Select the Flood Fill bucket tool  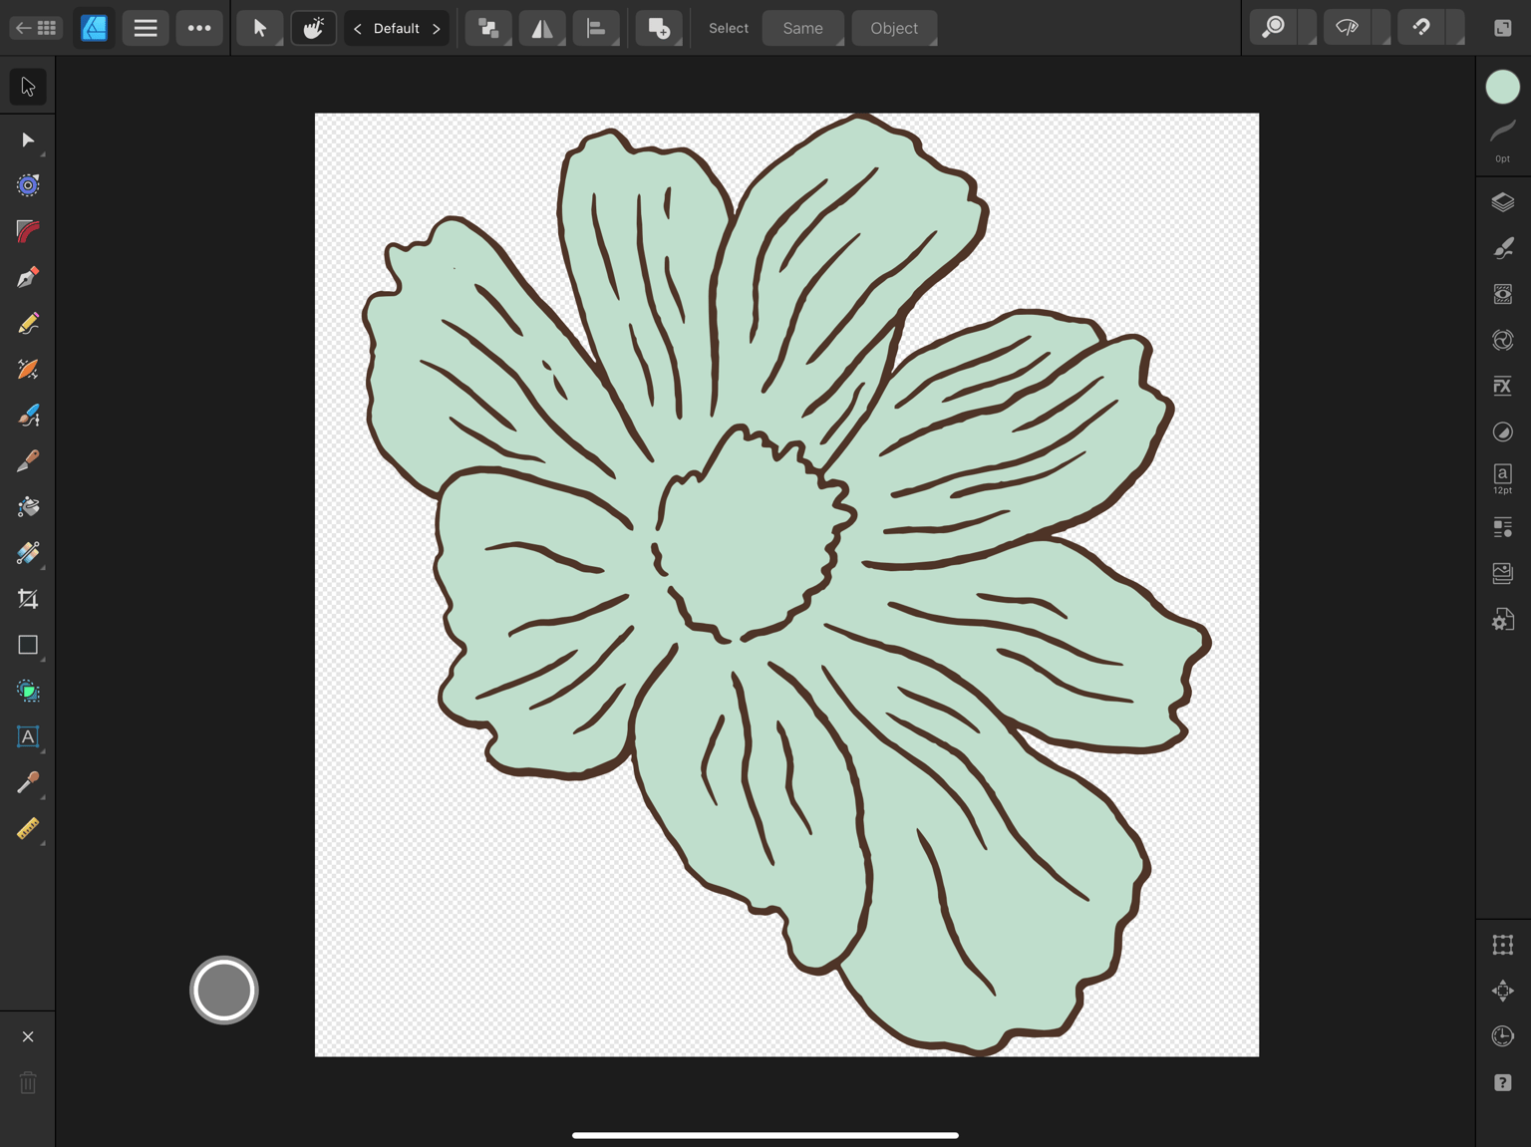[28, 506]
